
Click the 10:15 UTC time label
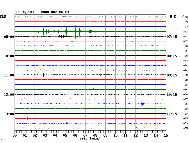click(172, 95)
